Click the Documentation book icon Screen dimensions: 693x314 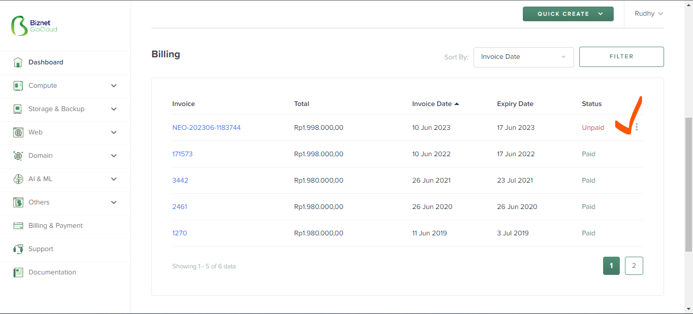coord(18,272)
